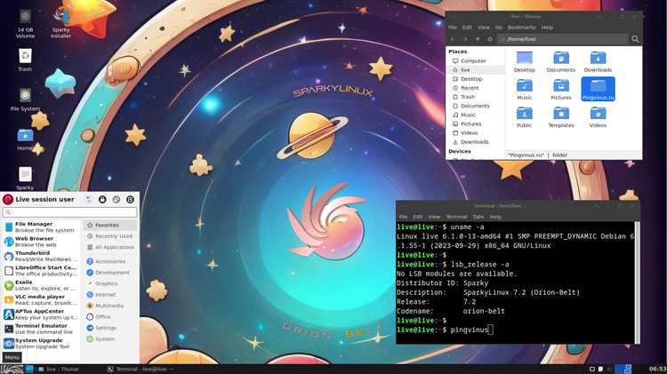Select Settings category in menu
This screenshot has width=667, height=374.
point(110,328)
